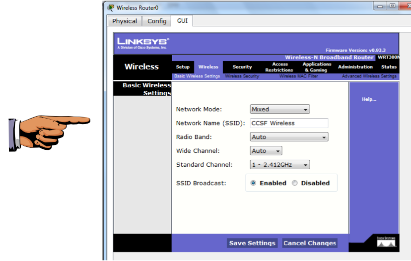411x261 pixels.
Task: Go to Advanced Wireless Settings submenu
Action: 369,76
